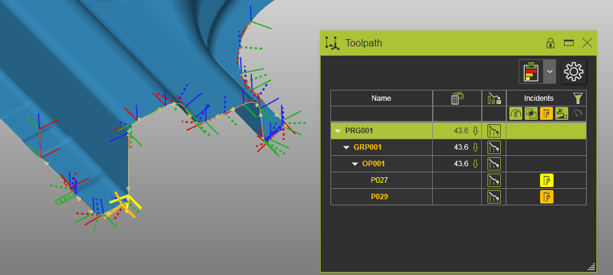Click the toolpath graph icon in P027 row
Screen dimensions: 613x275
click(x=494, y=180)
